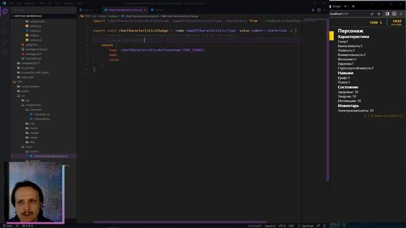Click the 14:32 clock in game header
Image resolution: width=406 pixels, height=228 pixels.
click(x=396, y=21)
